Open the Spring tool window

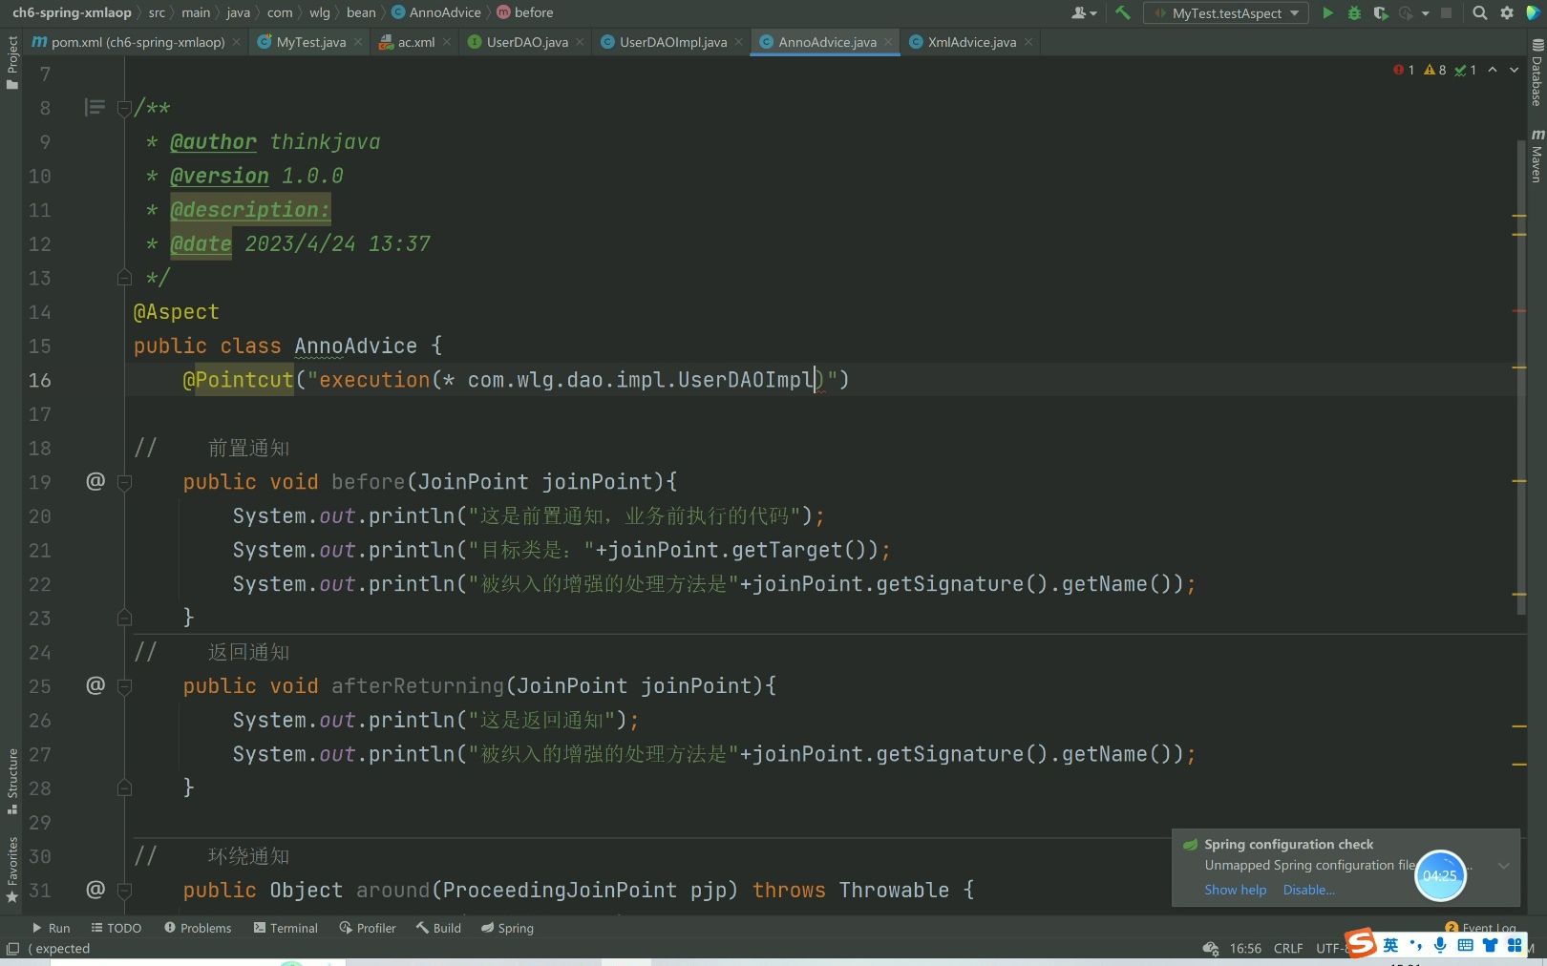(x=507, y=928)
